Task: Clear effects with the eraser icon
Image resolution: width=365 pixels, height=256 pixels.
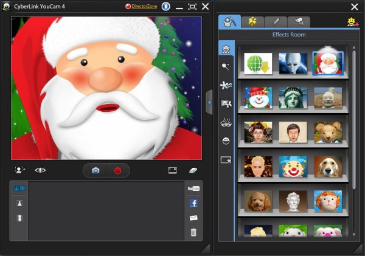Action: point(193,171)
